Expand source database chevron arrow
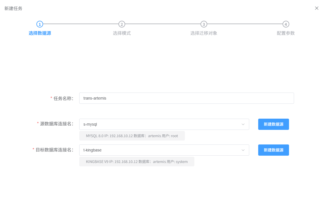 tap(243, 125)
